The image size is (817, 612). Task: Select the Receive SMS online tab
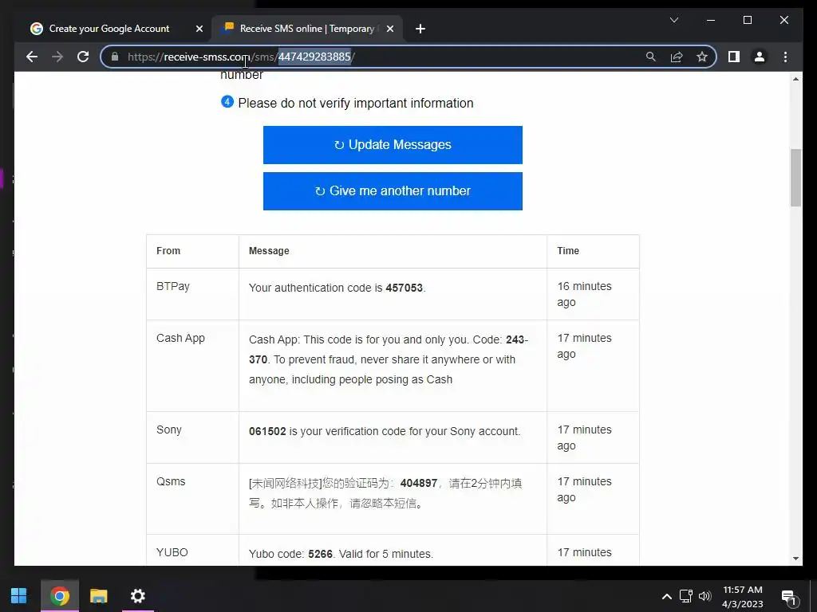click(306, 29)
